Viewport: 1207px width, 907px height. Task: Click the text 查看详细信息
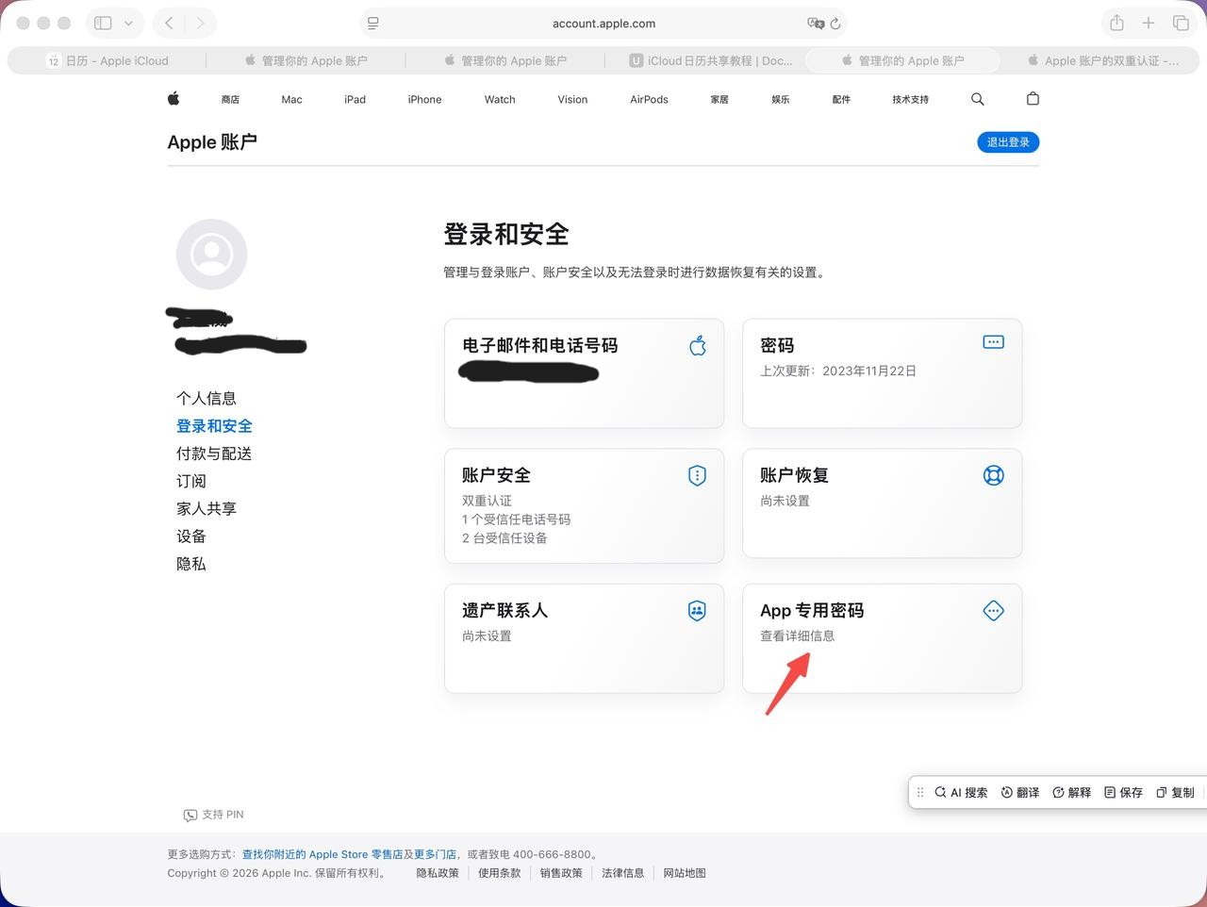click(798, 636)
